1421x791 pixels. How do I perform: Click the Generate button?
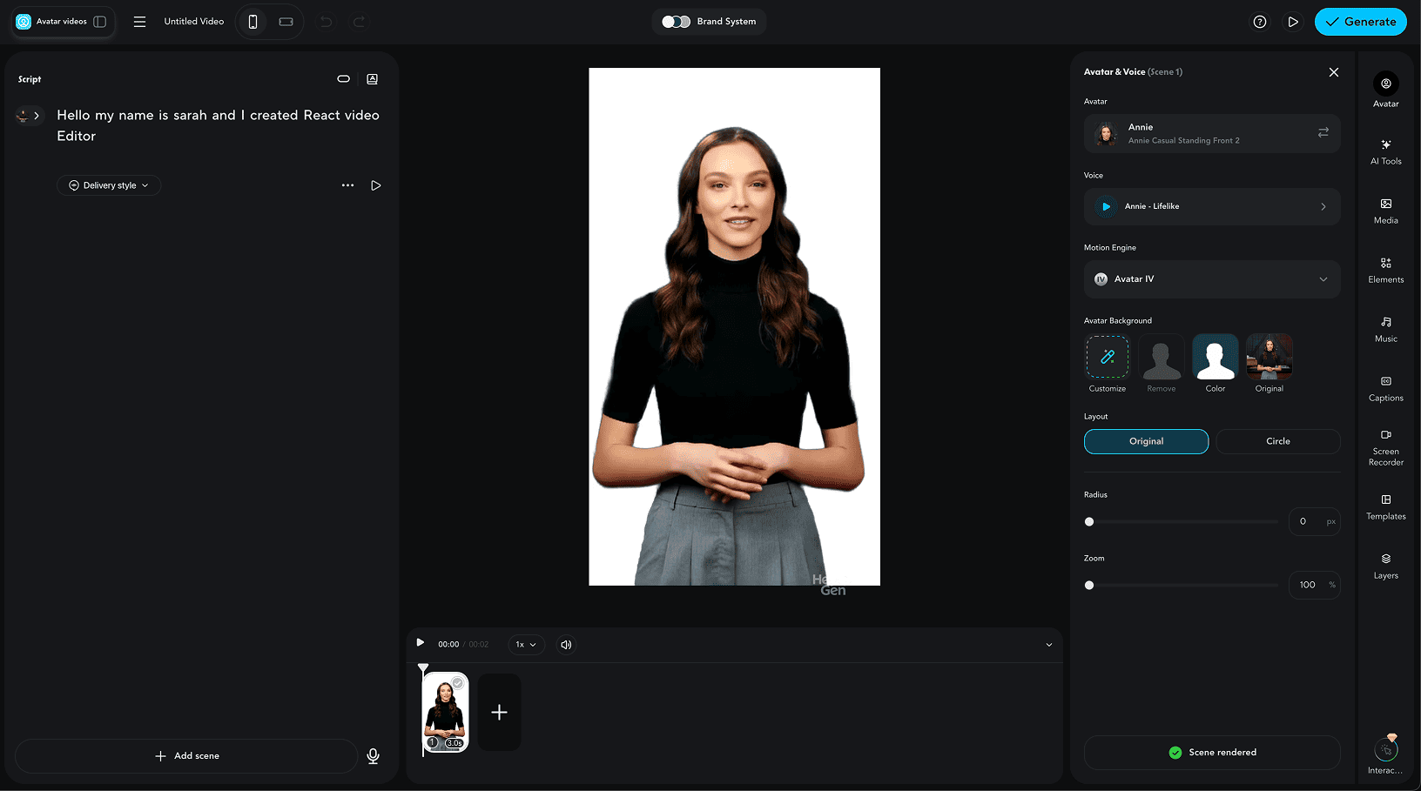1360,22
